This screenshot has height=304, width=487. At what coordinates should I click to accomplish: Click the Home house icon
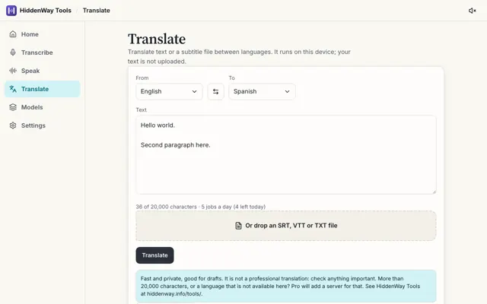(13, 34)
